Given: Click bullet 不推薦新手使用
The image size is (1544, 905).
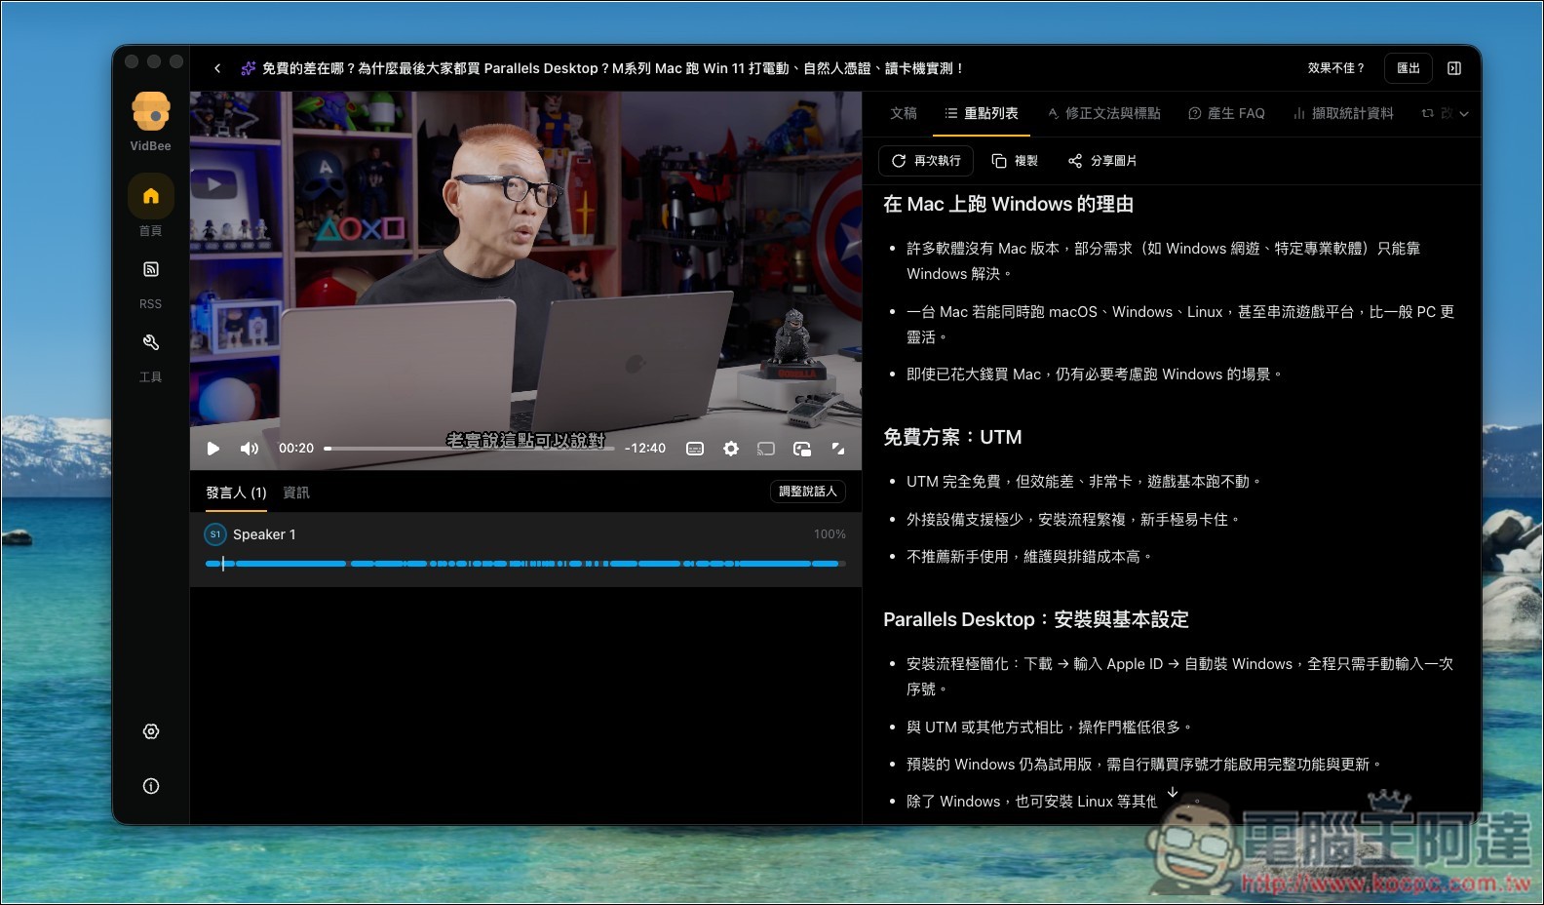Looking at the screenshot, I should click(1028, 557).
